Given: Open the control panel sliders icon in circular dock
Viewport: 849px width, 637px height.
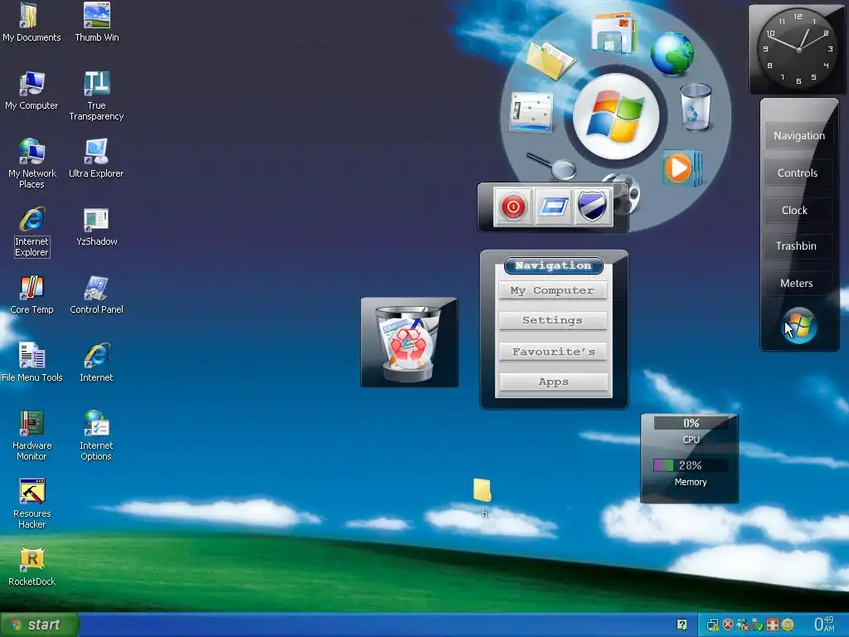Looking at the screenshot, I should [x=531, y=113].
